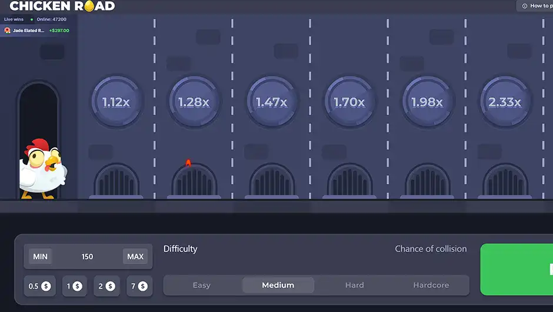Click the sewer grate under 1.12x

point(116,180)
